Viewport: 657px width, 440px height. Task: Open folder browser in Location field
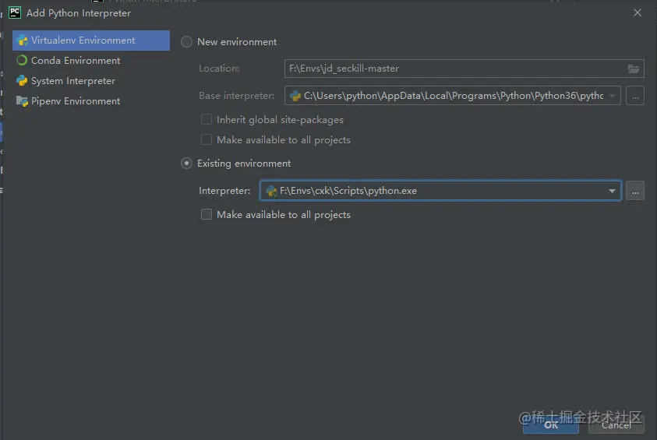(633, 69)
